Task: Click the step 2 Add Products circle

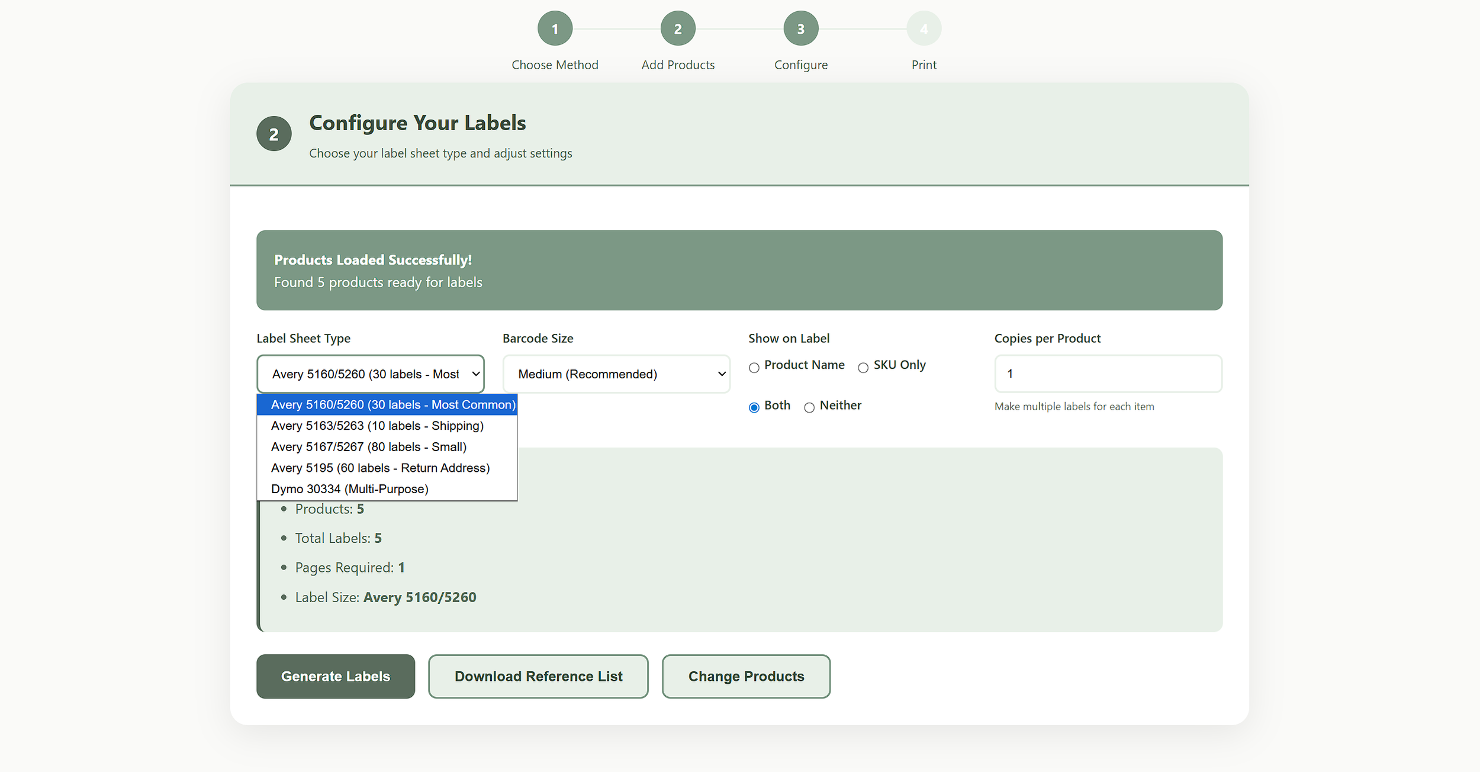Action: (678, 27)
